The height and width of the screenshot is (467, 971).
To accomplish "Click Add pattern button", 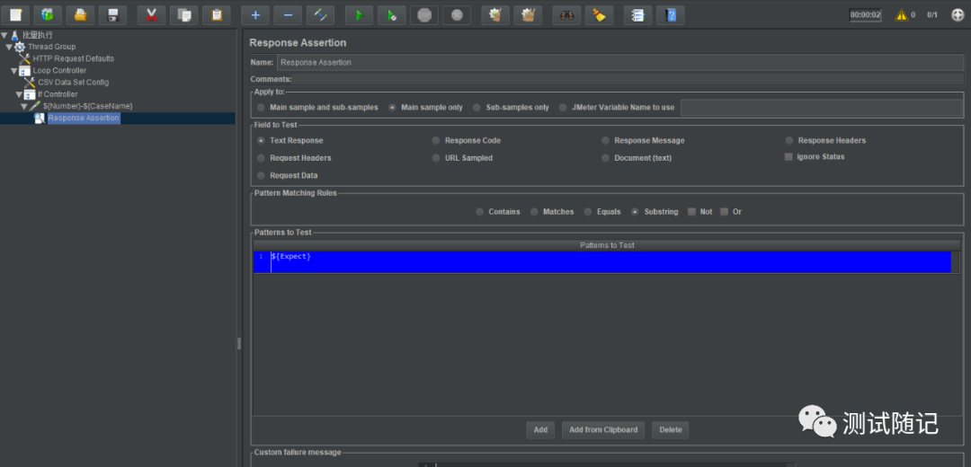I will click(540, 430).
